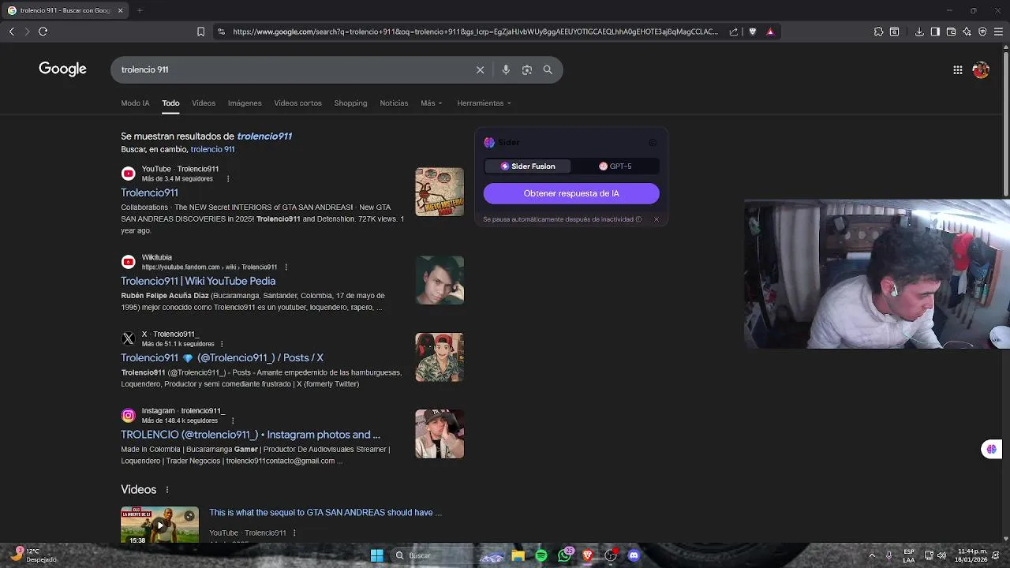This screenshot has height=568, width=1010.
Task: Open Sider panel settings gear
Action: (653, 143)
